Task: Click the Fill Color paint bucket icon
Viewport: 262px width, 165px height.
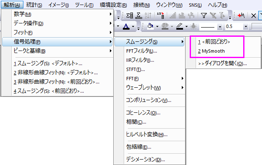Action: (150, 26)
